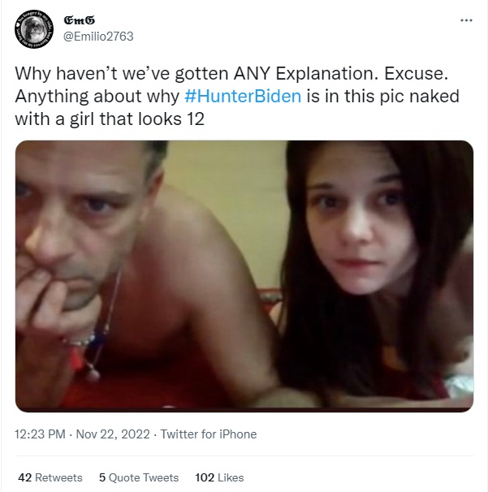This screenshot has width=488, height=492.
Task: Click tweet text line ending 'looks 12'
Action: (110, 119)
